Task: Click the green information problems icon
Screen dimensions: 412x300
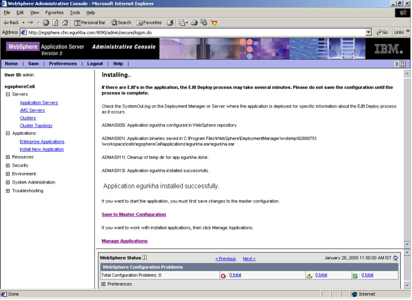Action: click(355, 276)
